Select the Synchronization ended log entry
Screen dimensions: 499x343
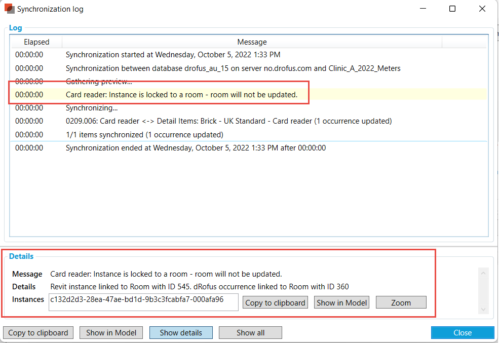[196, 148]
